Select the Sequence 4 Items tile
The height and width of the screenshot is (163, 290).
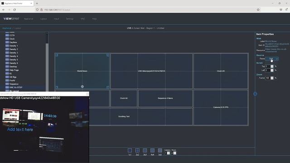165,98
